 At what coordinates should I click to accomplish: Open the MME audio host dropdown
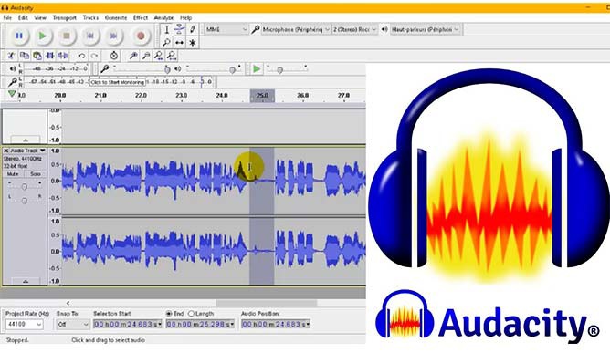coord(226,29)
